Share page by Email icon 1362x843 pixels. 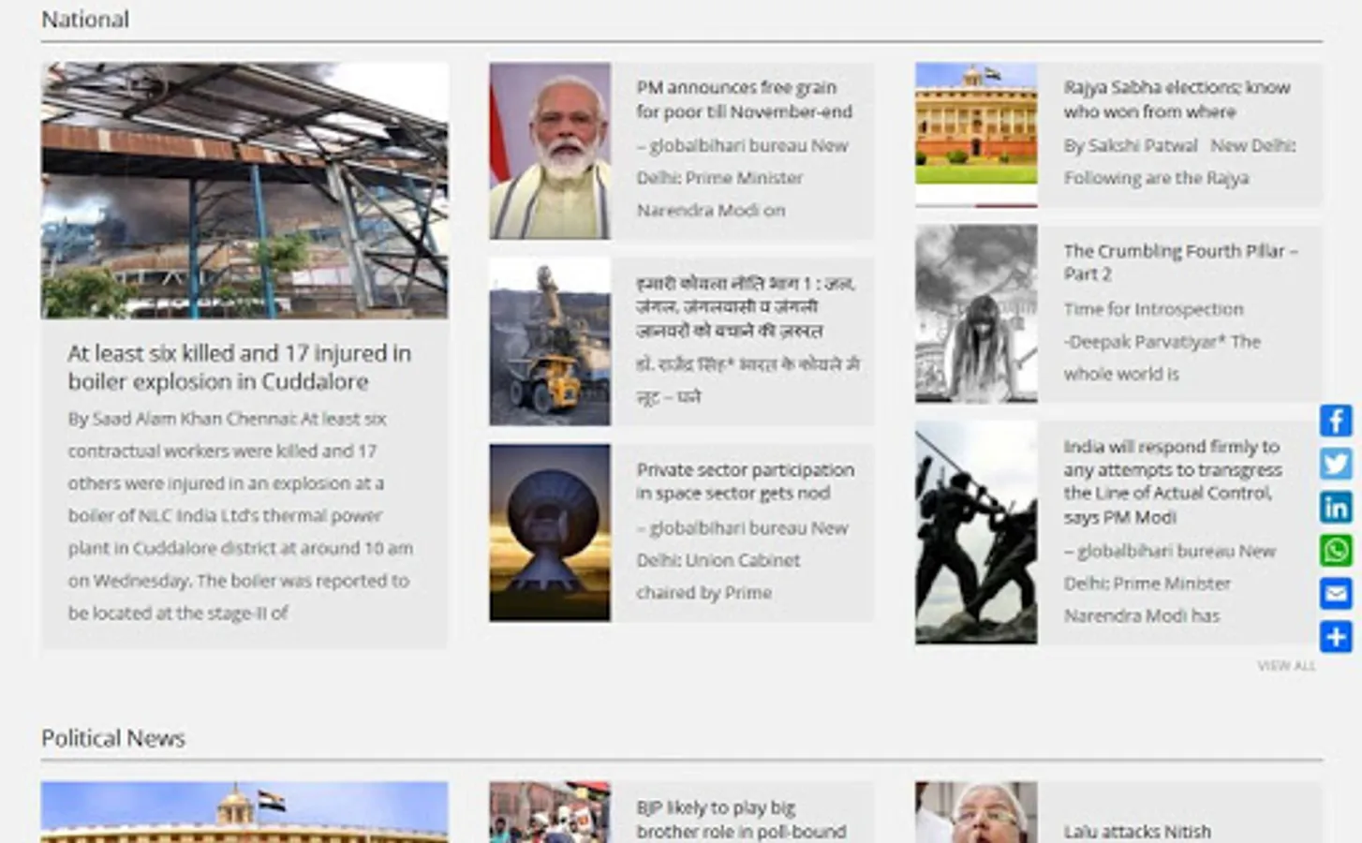[1336, 593]
